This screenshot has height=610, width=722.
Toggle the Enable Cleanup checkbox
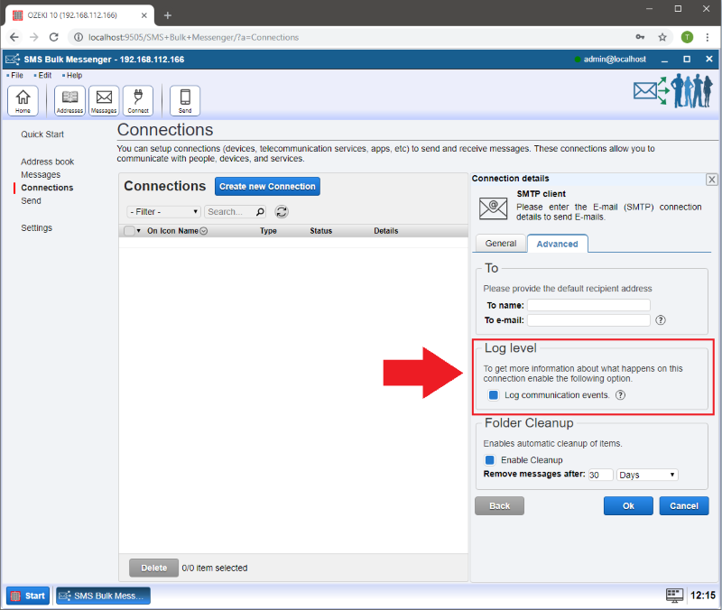(x=490, y=460)
